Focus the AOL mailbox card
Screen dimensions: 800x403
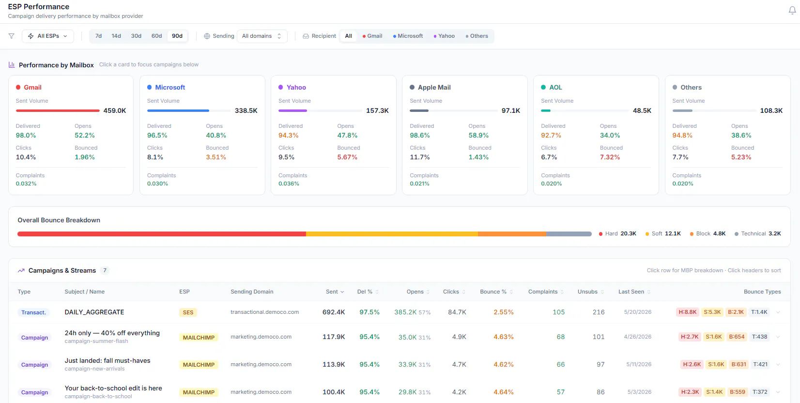[596, 135]
